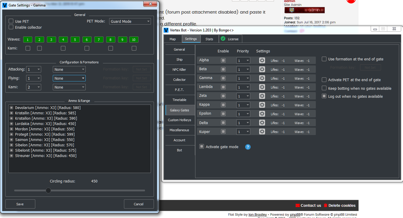Open Ian Bradley link in footer
Screen dimensions: 403x218
(x=258, y=215)
